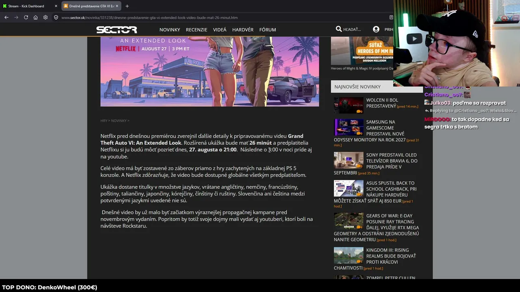The height and width of the screenshot is (292, 520).
Task: Click the HĽADAŤ search field
Action: 352,30
